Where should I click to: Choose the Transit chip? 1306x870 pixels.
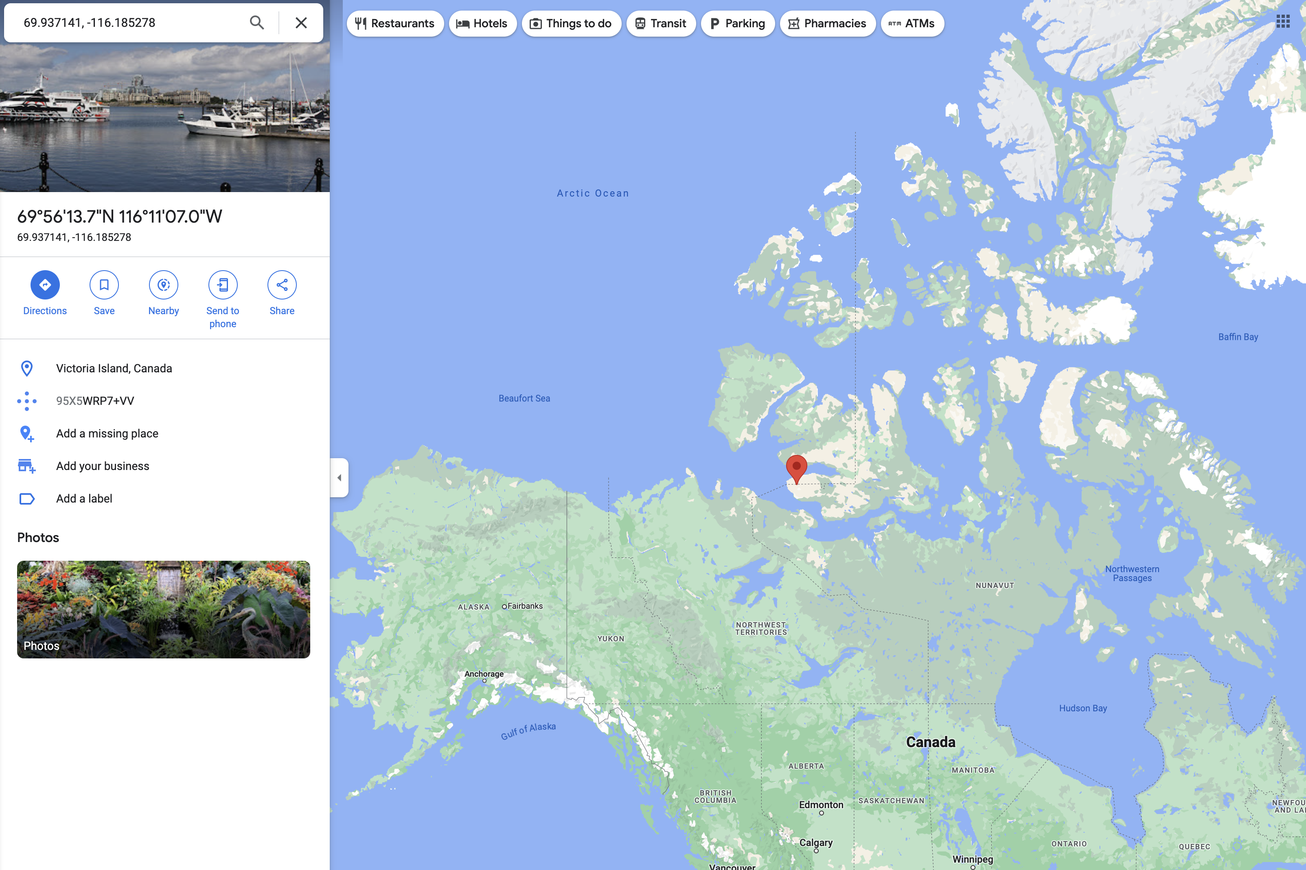click(x=661, y=23)
